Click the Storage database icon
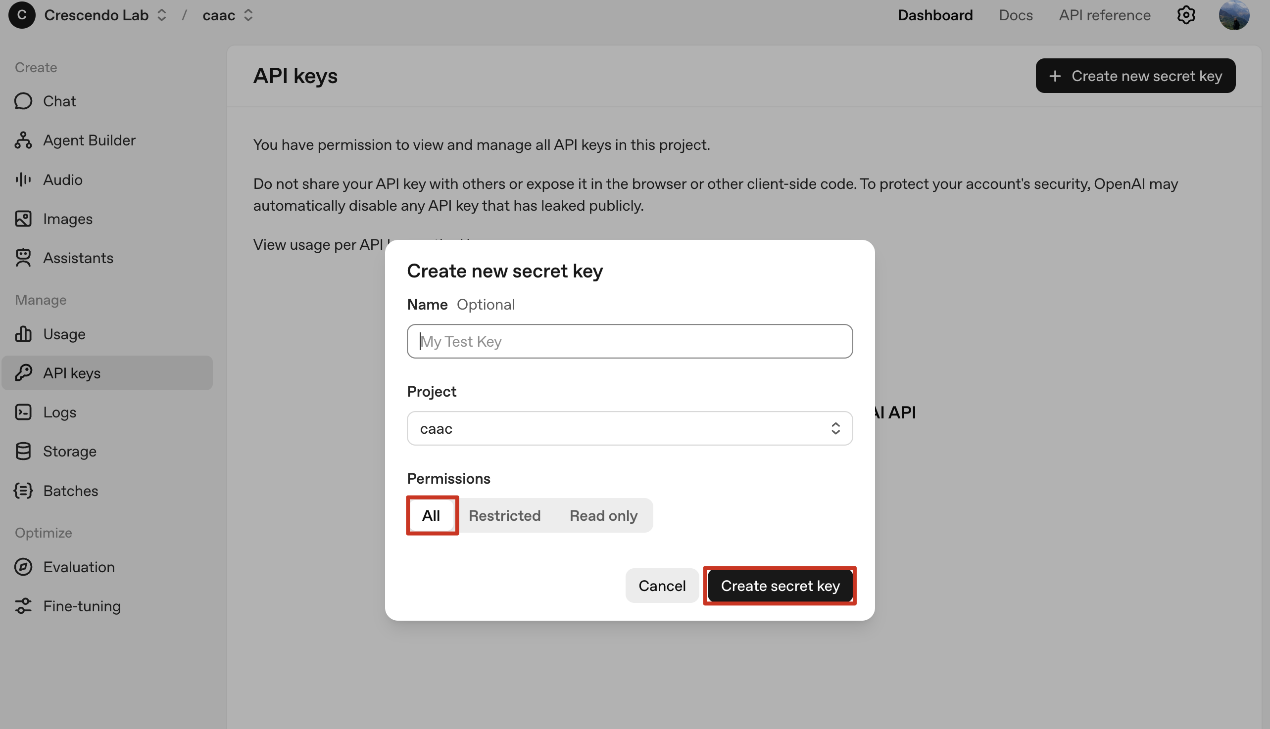Viewport: 1270px width, 729px height. [23, 451]
